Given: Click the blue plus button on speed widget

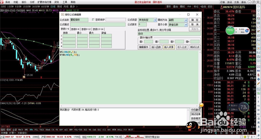Looking at the screenshot, I should coord(247,30).
